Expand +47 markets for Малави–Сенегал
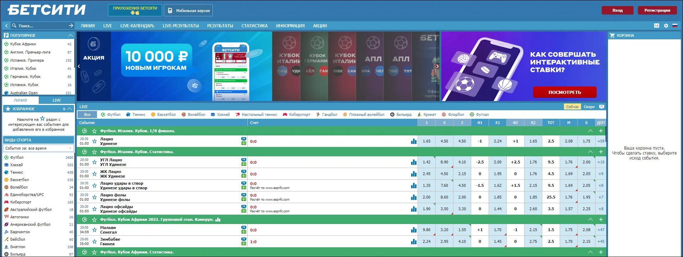Image resolution: width=683 pixels, height=257 pixels. (601, 230)
